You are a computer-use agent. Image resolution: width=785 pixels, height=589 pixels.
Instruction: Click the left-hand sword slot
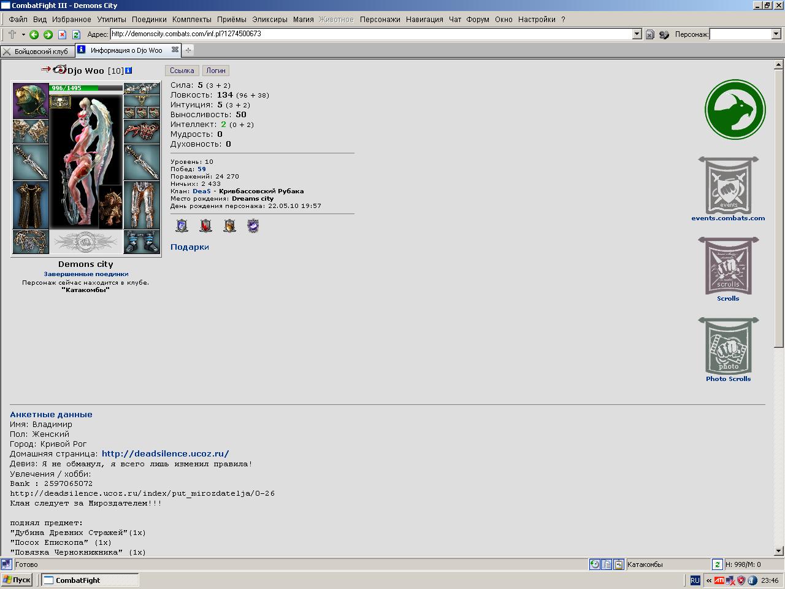31,162
